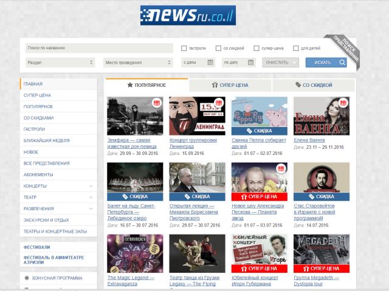Click Georgian dance theatre Legasy thumbnail
This screenshot has width=389, height=291.
click(x=197, y=253)
